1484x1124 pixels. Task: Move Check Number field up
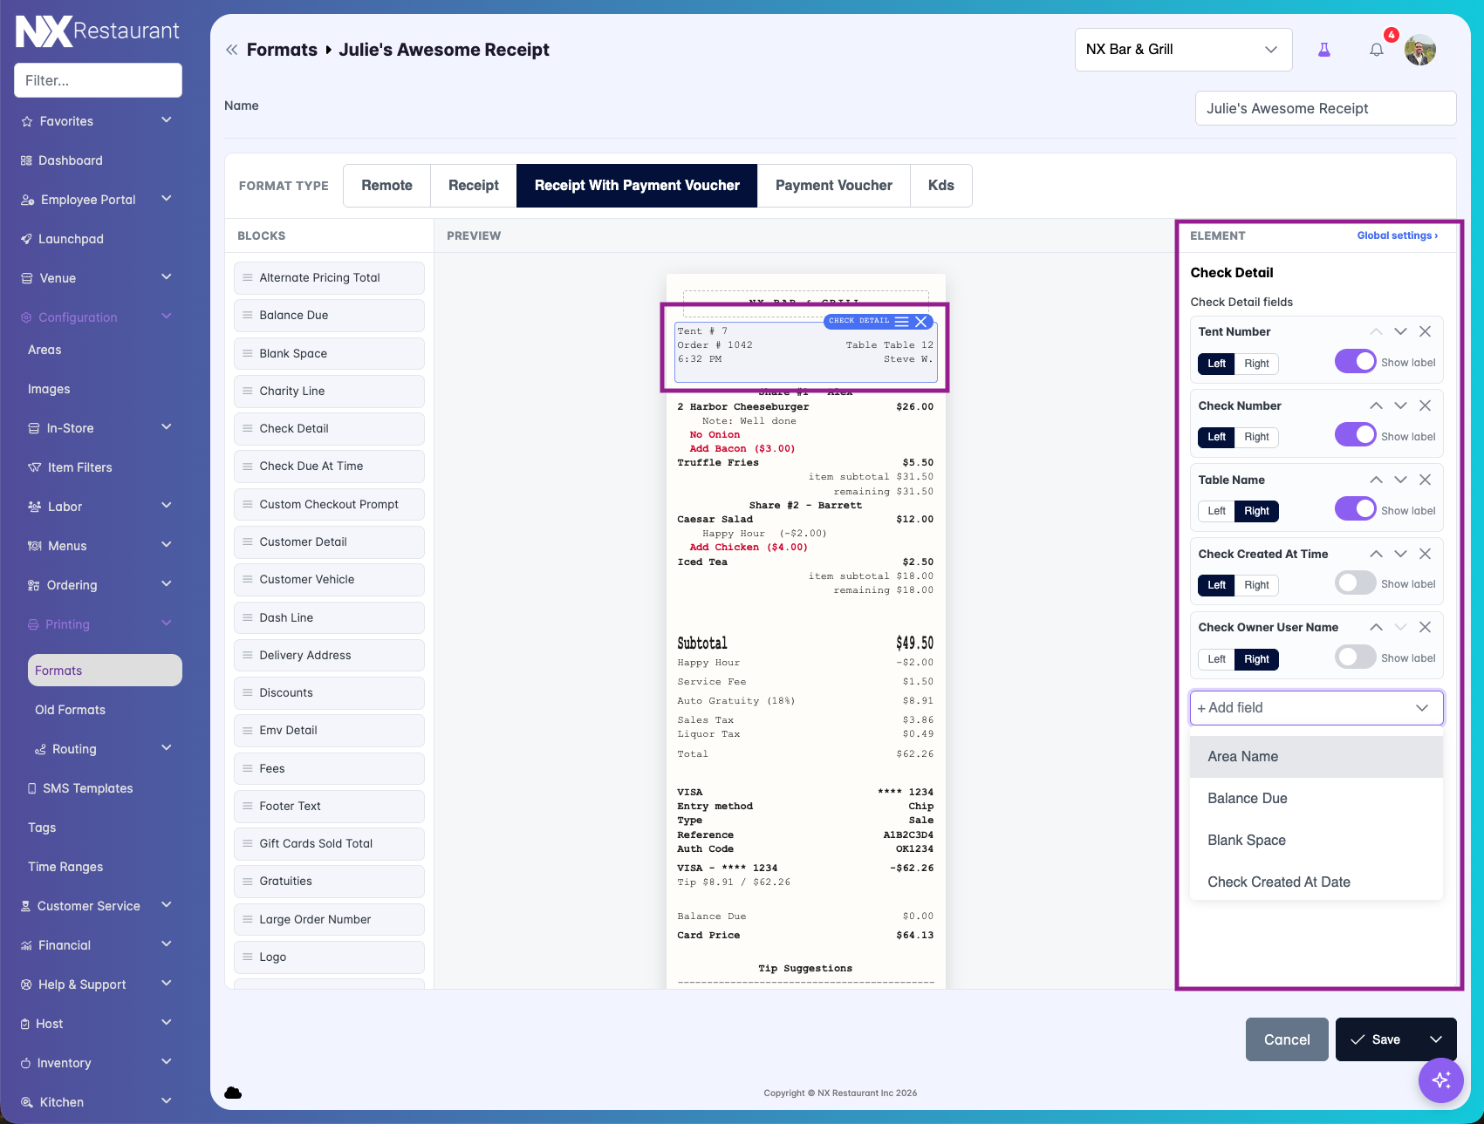point(1376,405)
